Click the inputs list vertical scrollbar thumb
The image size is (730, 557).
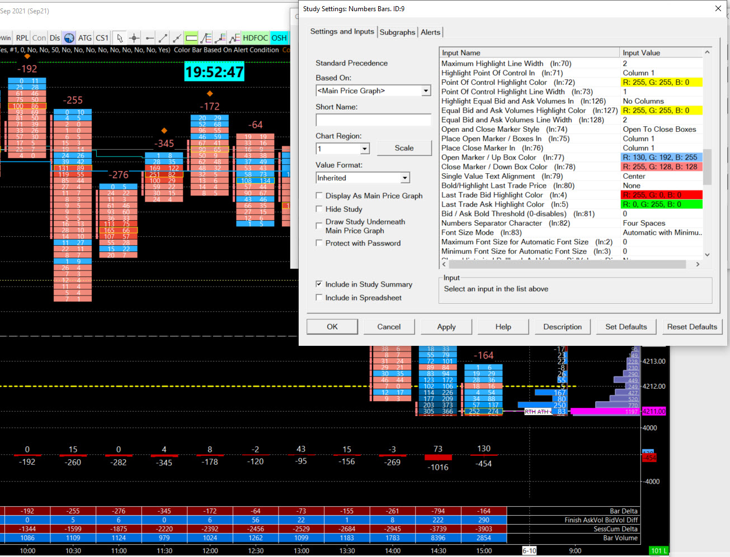click(707, 166)
